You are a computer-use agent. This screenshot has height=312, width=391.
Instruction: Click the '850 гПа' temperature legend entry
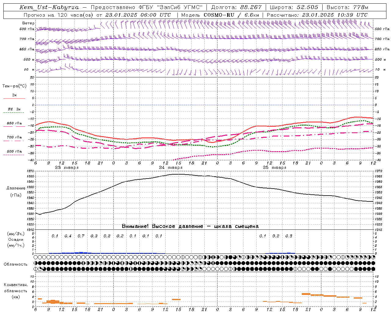(14, 123)
